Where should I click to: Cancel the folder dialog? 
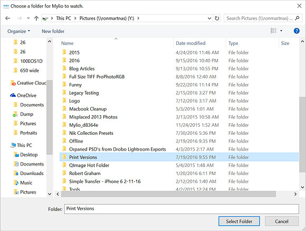[282, 221]
